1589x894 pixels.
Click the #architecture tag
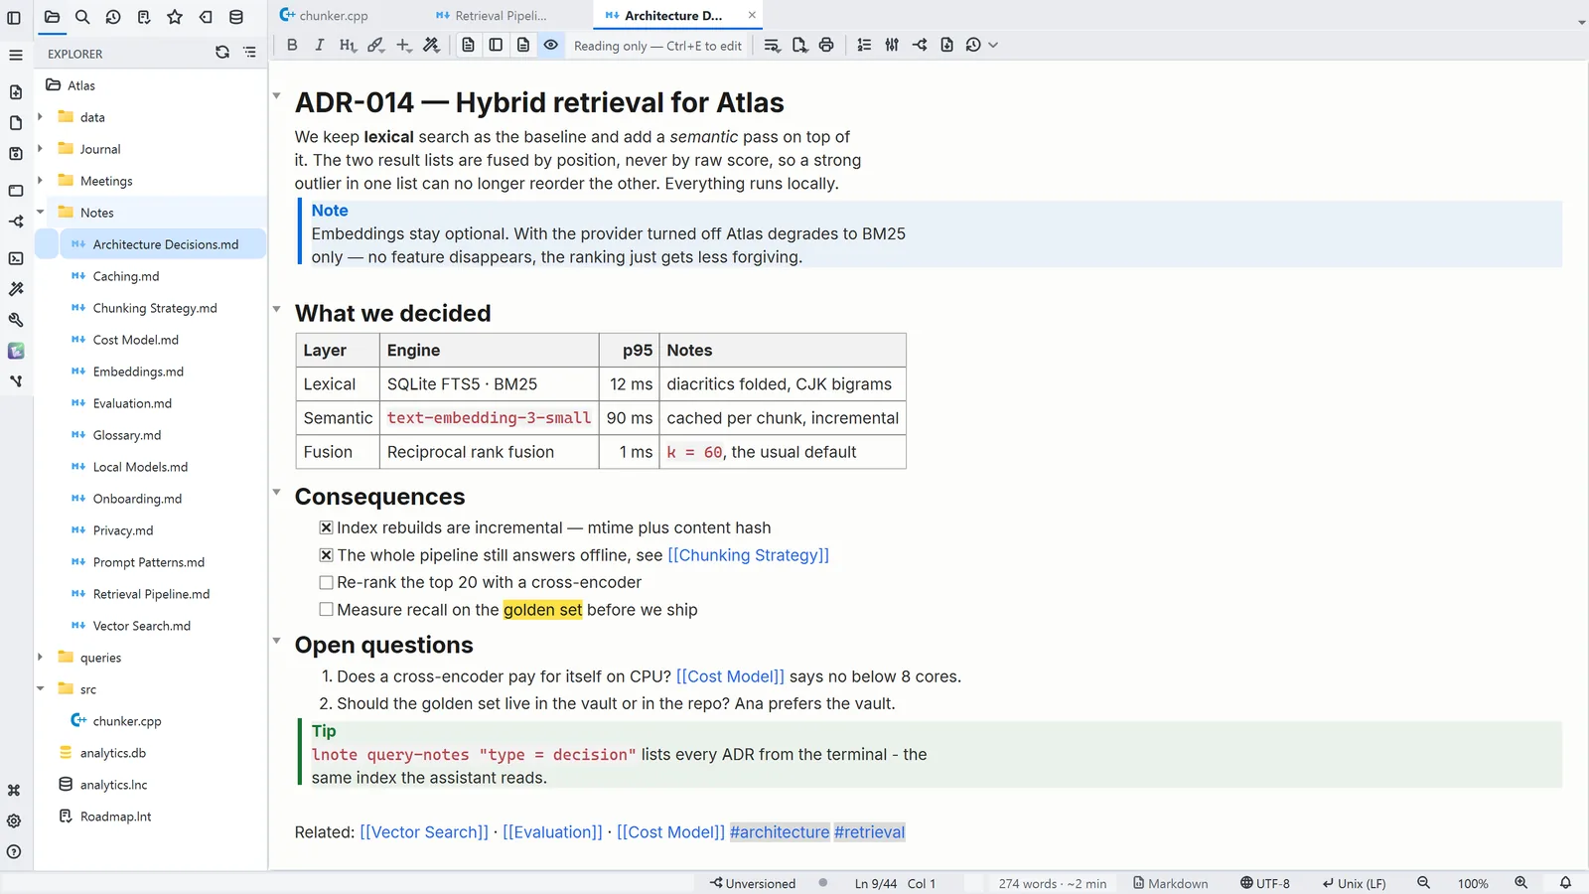click(780, 832)
